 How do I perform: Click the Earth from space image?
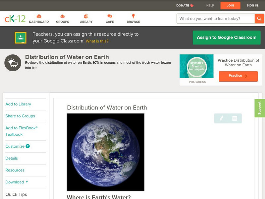[105, 152]
